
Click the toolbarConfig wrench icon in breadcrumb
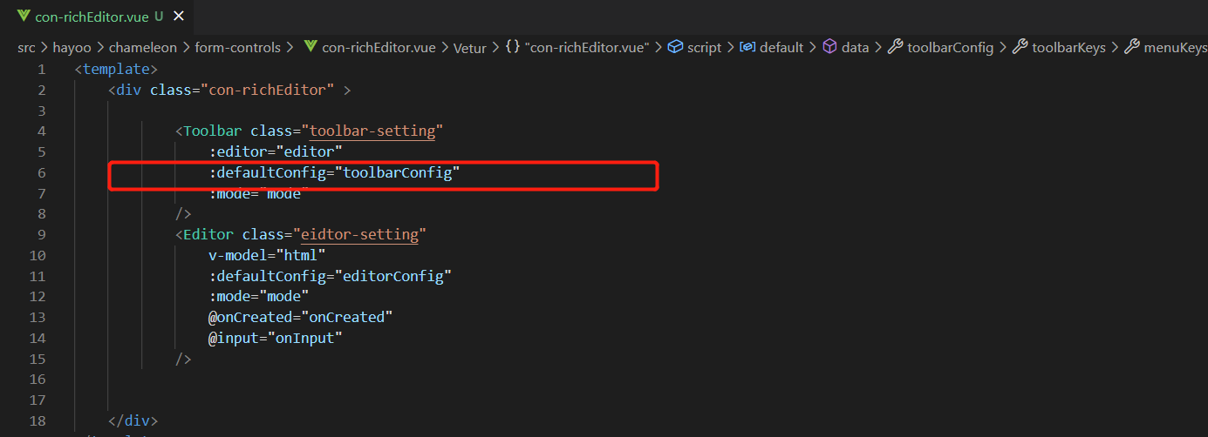click(895, 47)
